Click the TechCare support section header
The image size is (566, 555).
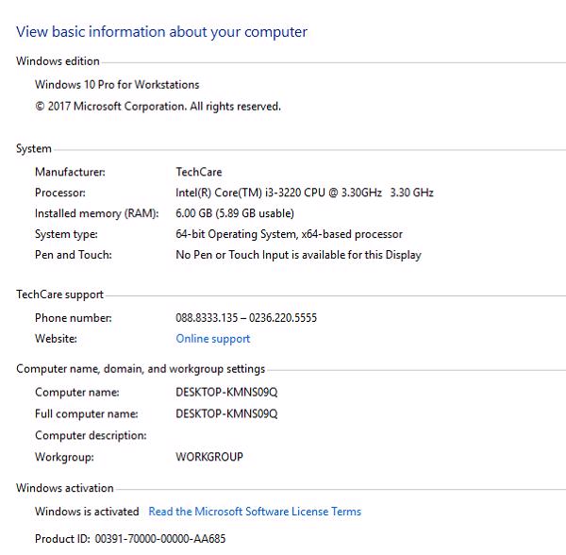(x=60, y=294)
